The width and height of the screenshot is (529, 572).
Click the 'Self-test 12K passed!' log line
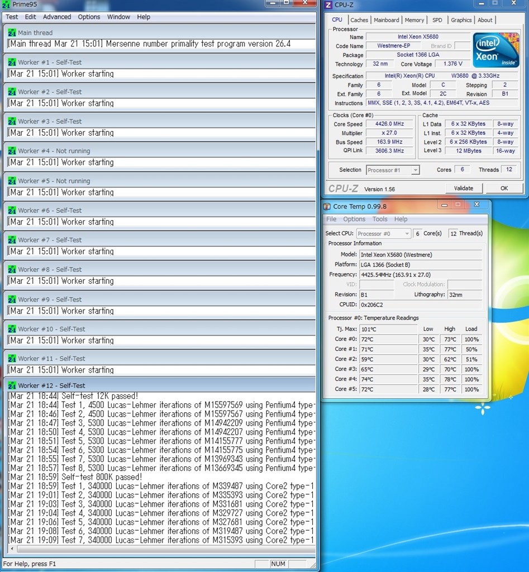73,396
